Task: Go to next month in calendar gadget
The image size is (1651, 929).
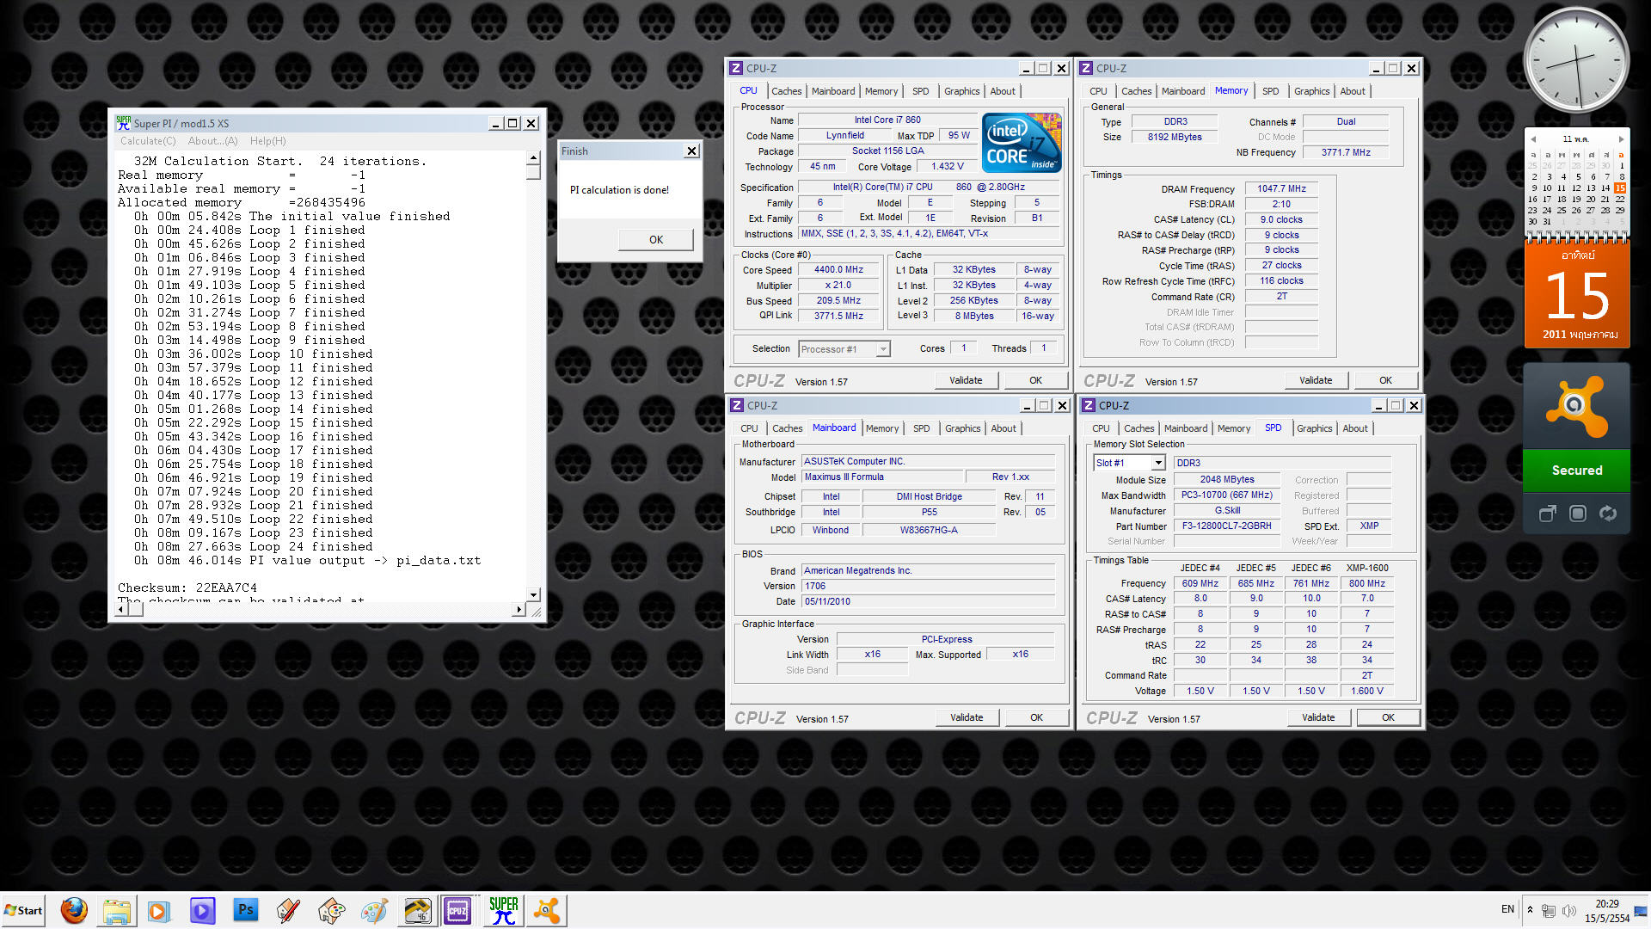Action: (1621, 139)
